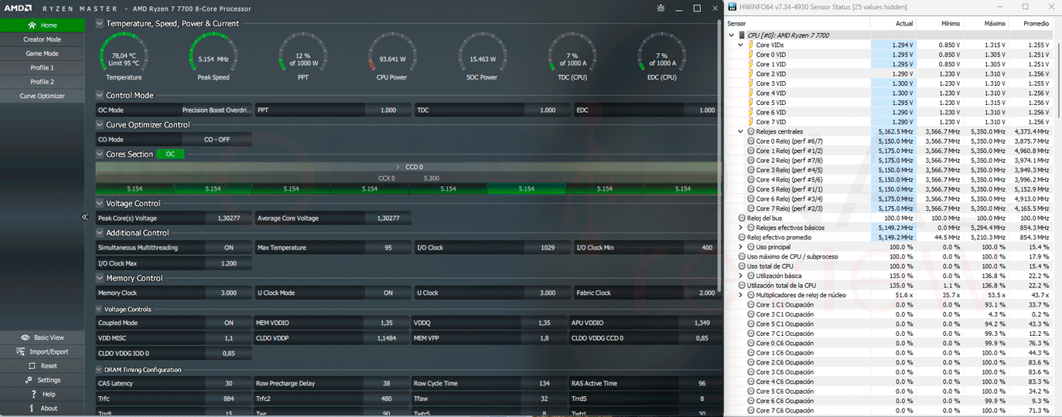Open Creator Mode profile
This screenshot has width=1062, height=417.
42,39
